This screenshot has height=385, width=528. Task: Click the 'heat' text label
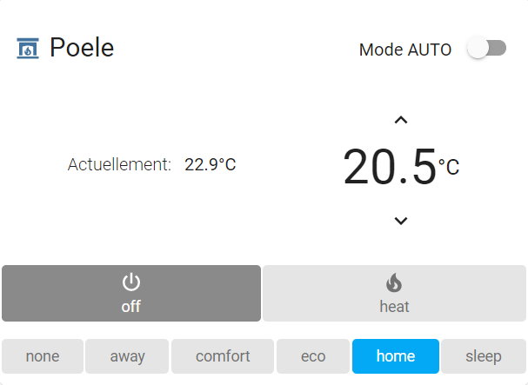[394, 307]
